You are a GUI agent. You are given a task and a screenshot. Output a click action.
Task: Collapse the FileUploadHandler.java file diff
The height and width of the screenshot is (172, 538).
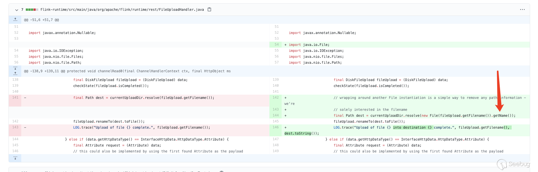click(x=16, y=10)
